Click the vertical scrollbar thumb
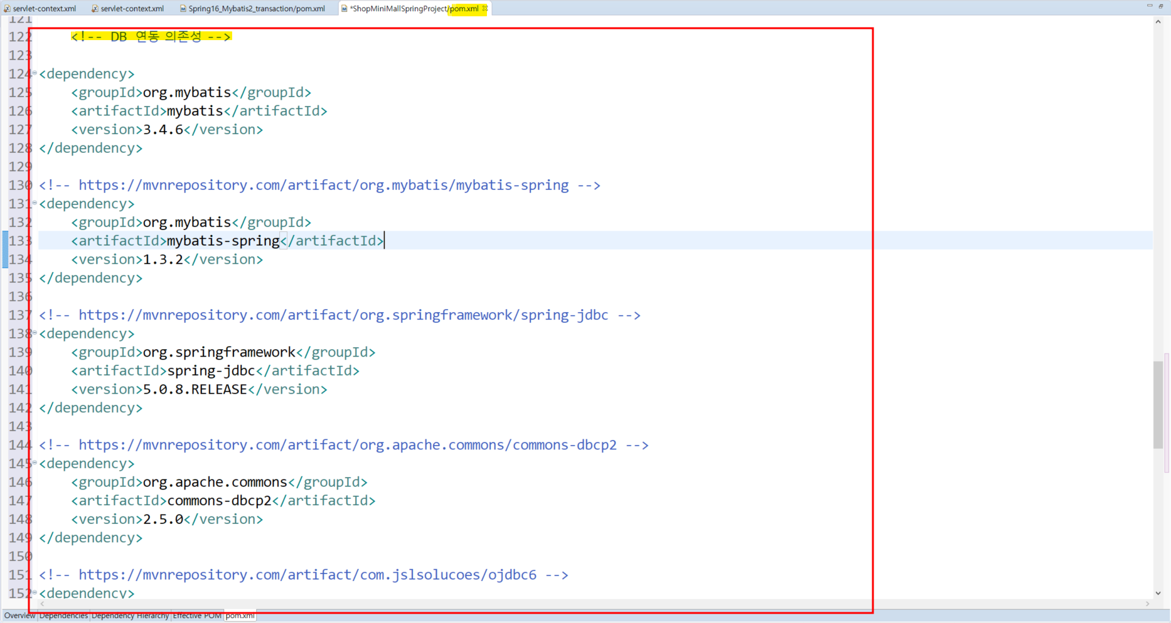 tap(1158, 404)
